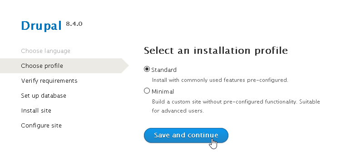This screenshot has width=346, height=165.
Task: Click the arrow tip of highlighted step
Action: click(x=125, y=66)
